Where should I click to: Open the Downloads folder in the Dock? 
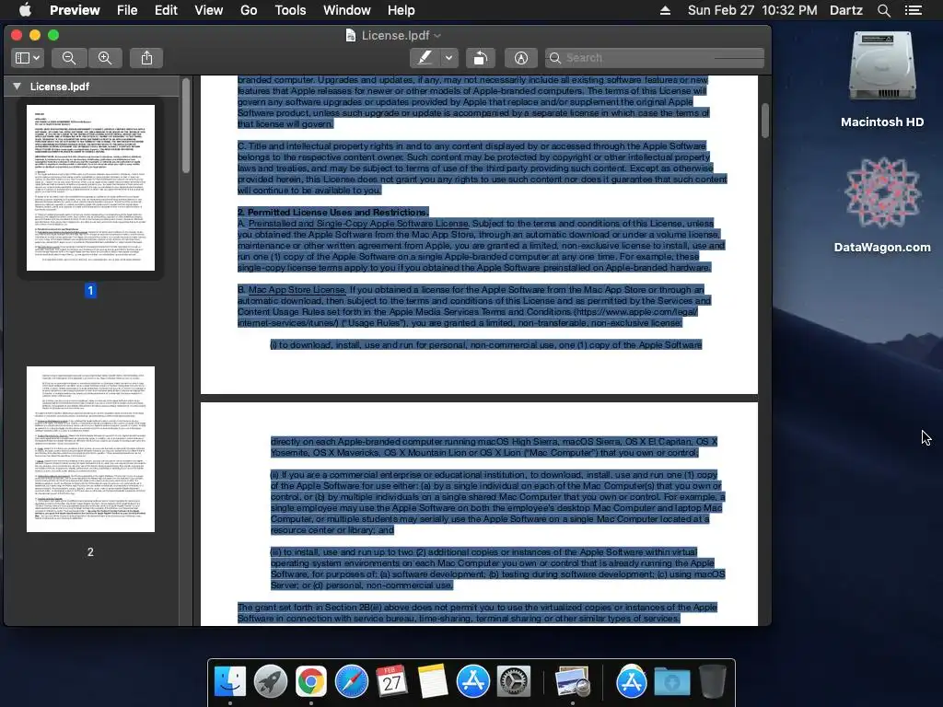click(671, 682)
